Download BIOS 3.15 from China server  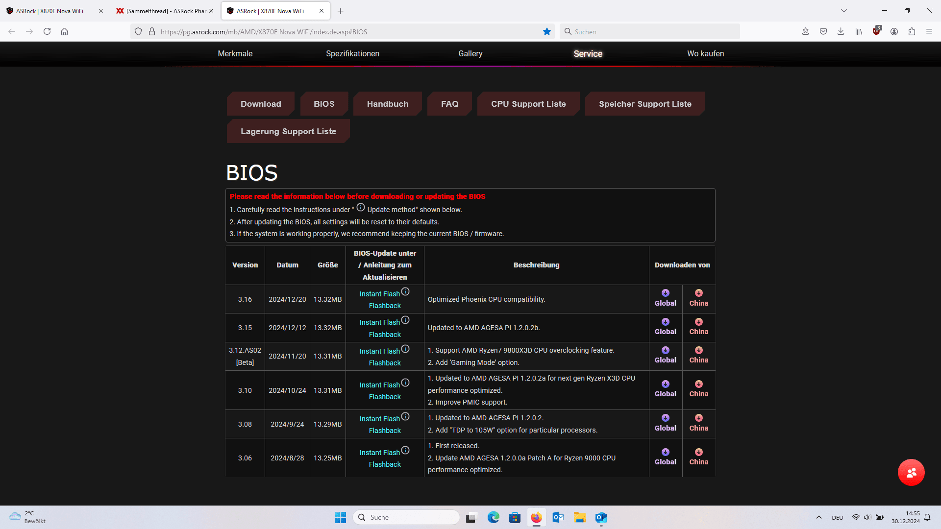point(698,327)
